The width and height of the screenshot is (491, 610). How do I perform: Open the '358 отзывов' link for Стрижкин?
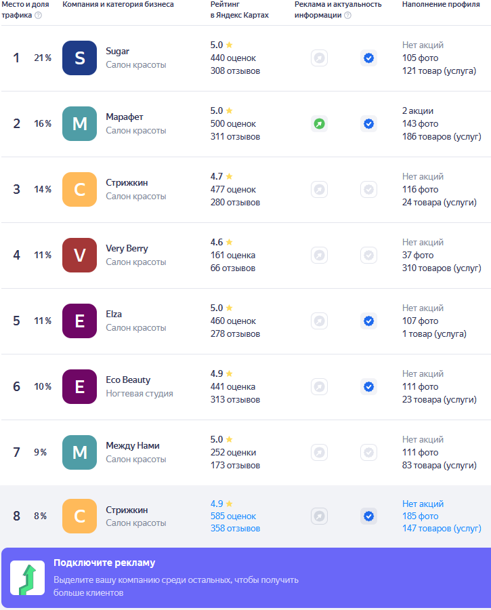click(x=235, y=528)
